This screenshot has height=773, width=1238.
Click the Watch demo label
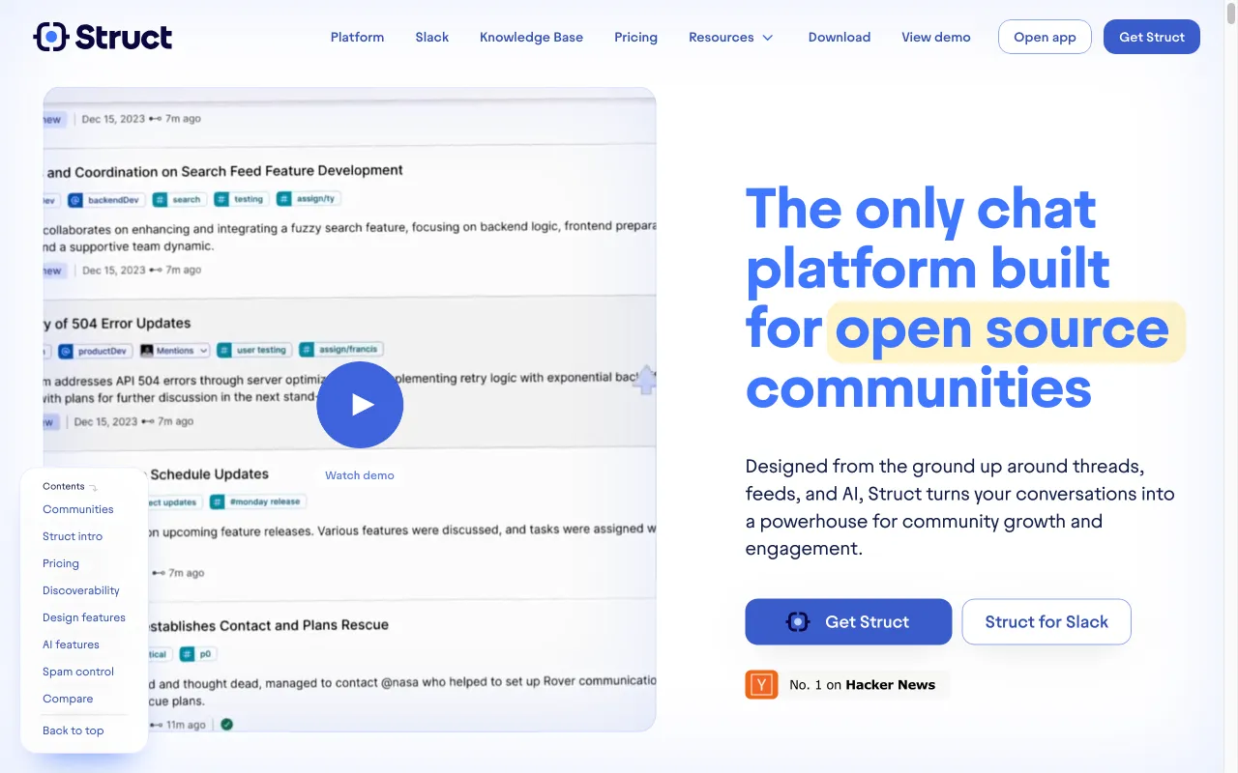pos(360,475)
